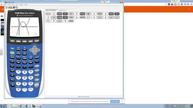Click the screen capture toolbar icon

click(x=11, y=7)
